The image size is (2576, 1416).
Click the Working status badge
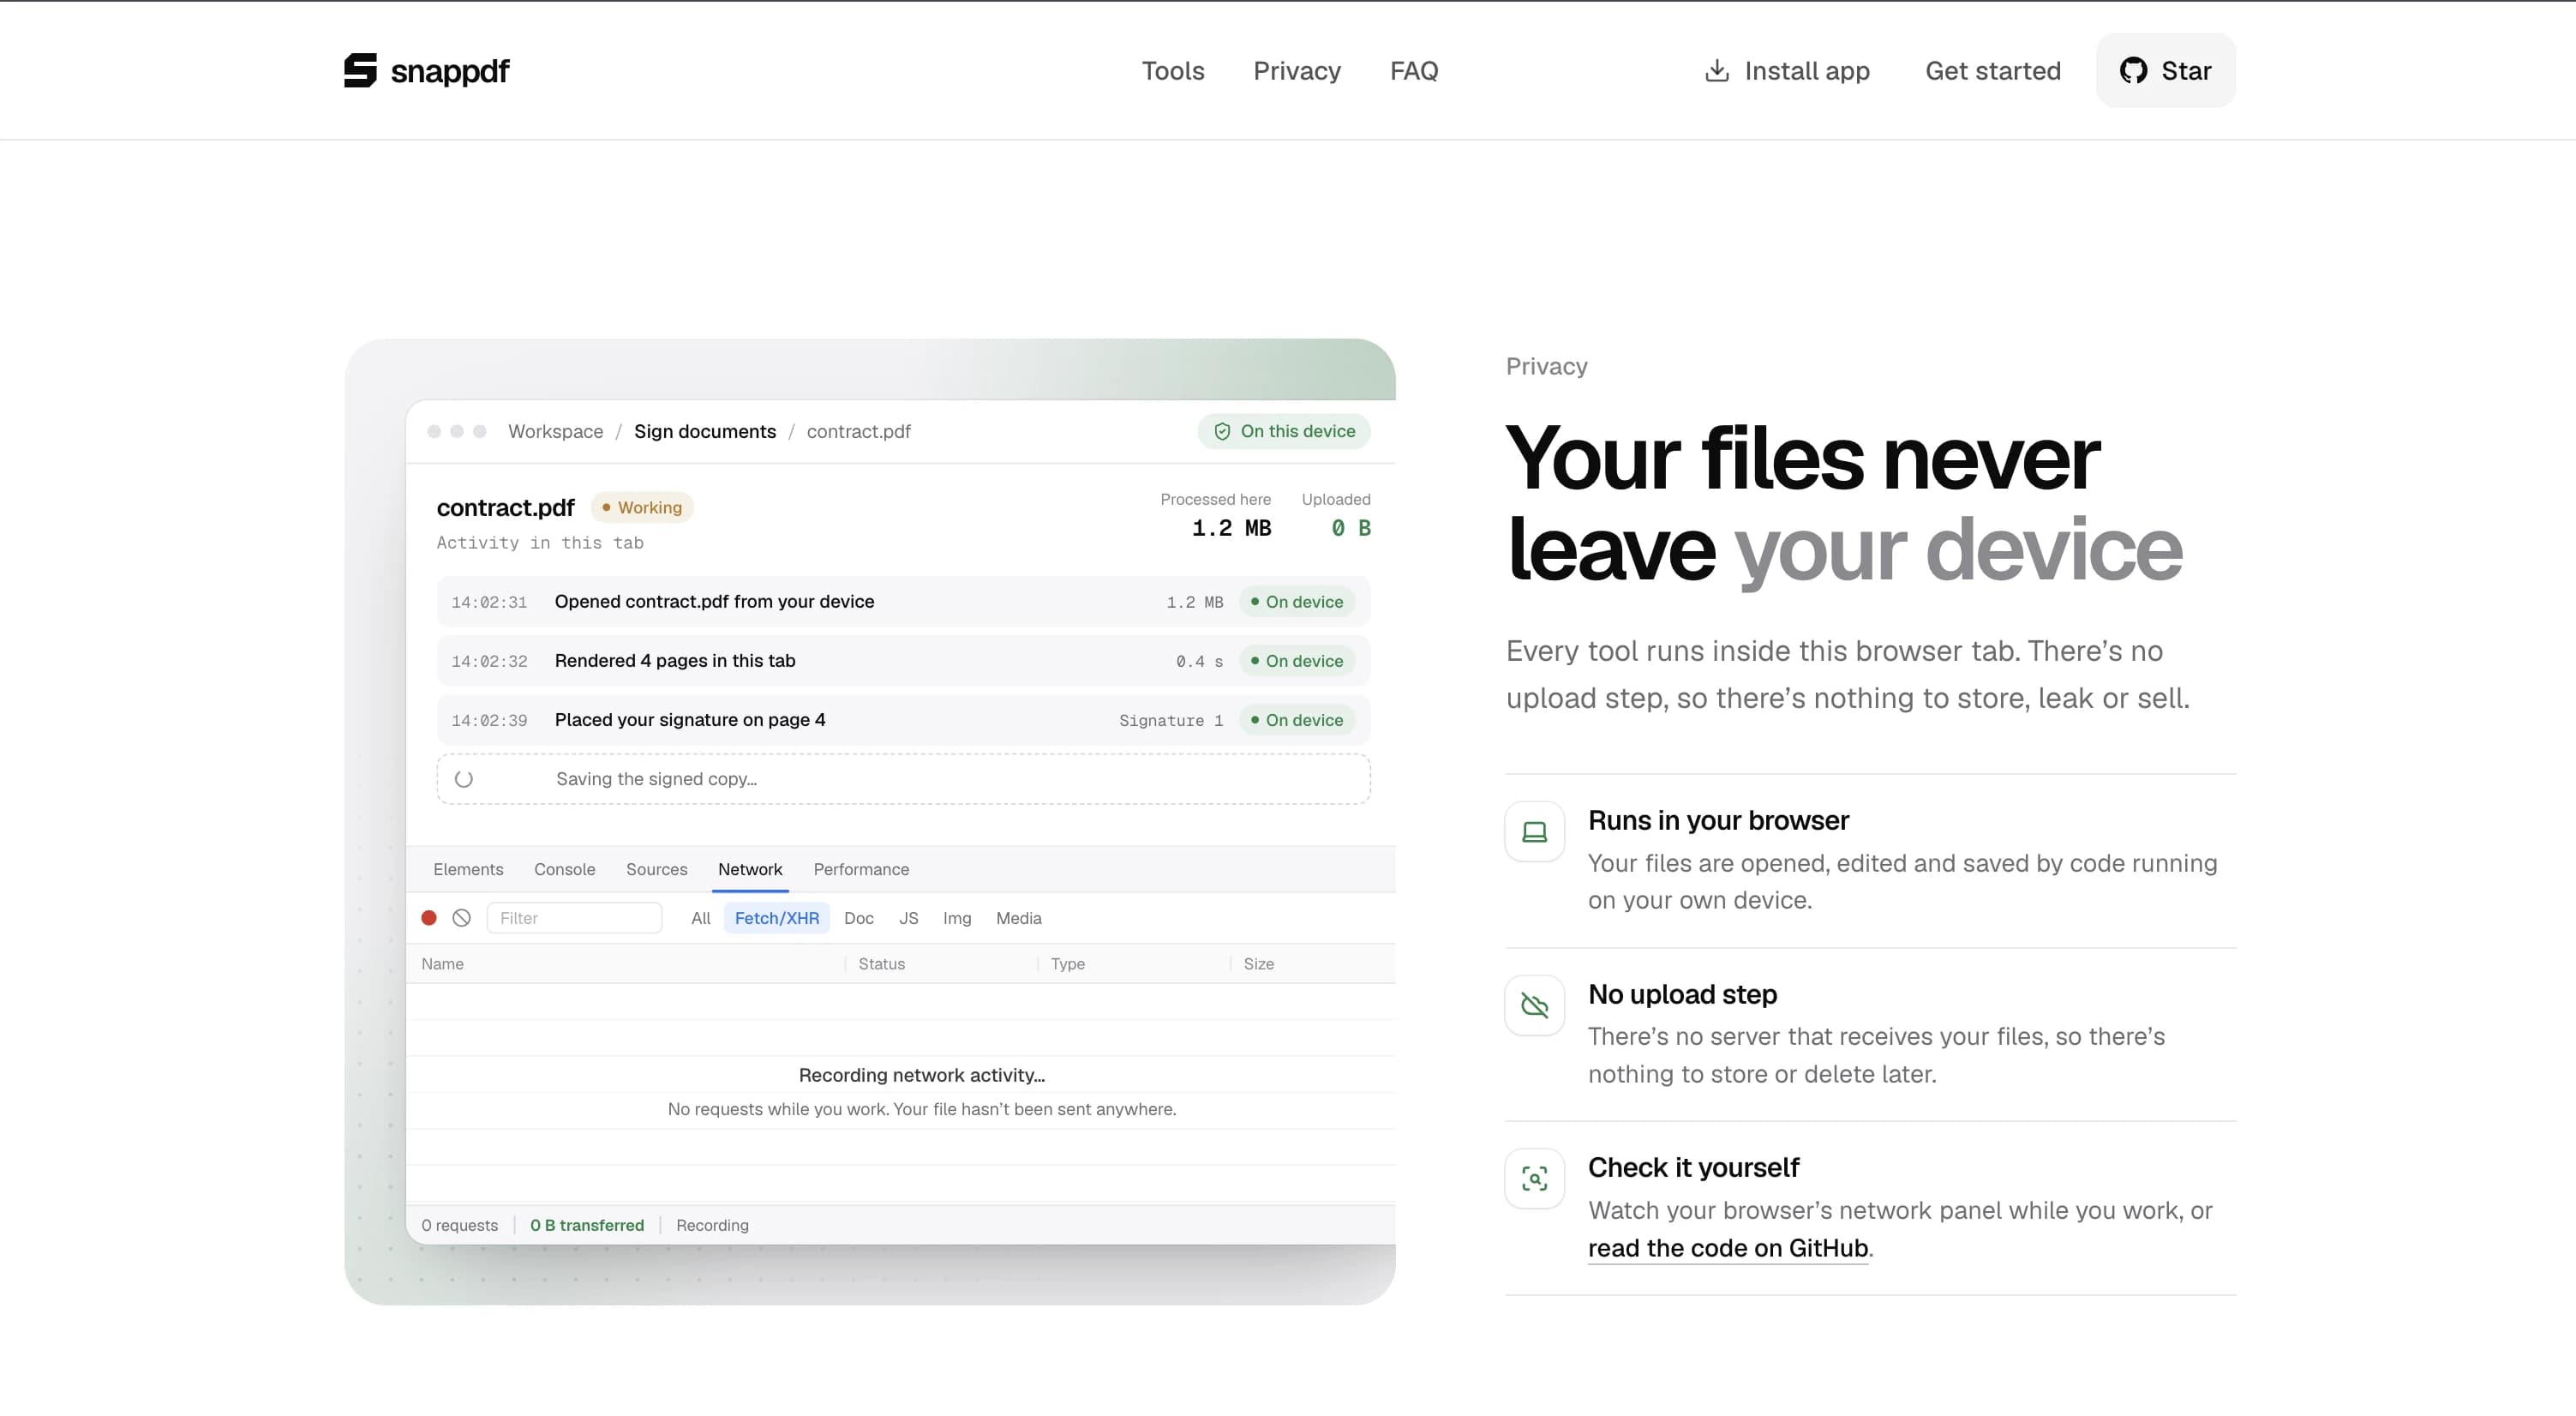[x=642, y=507]
